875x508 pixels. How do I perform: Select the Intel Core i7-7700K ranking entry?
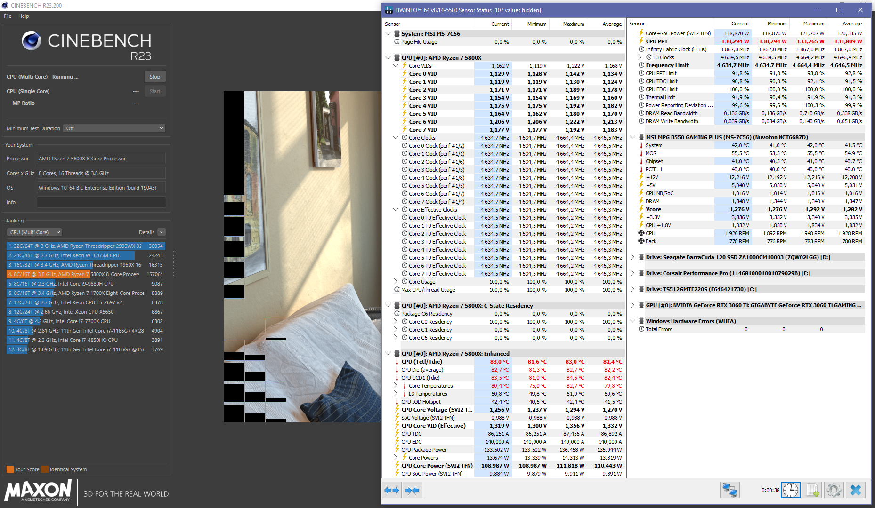click(86, 321)
